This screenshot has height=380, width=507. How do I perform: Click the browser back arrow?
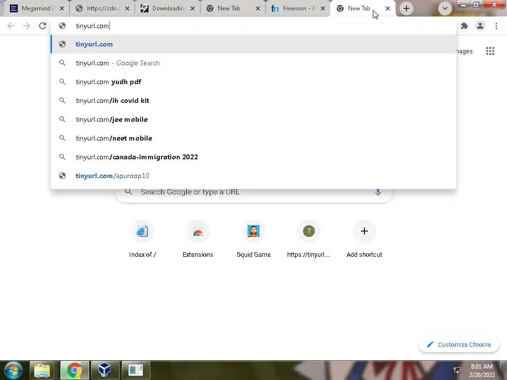(x=11, y=26)
